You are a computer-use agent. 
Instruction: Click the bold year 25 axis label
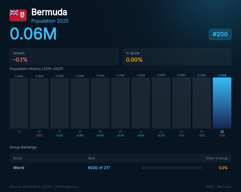click(x=222, y=132)
